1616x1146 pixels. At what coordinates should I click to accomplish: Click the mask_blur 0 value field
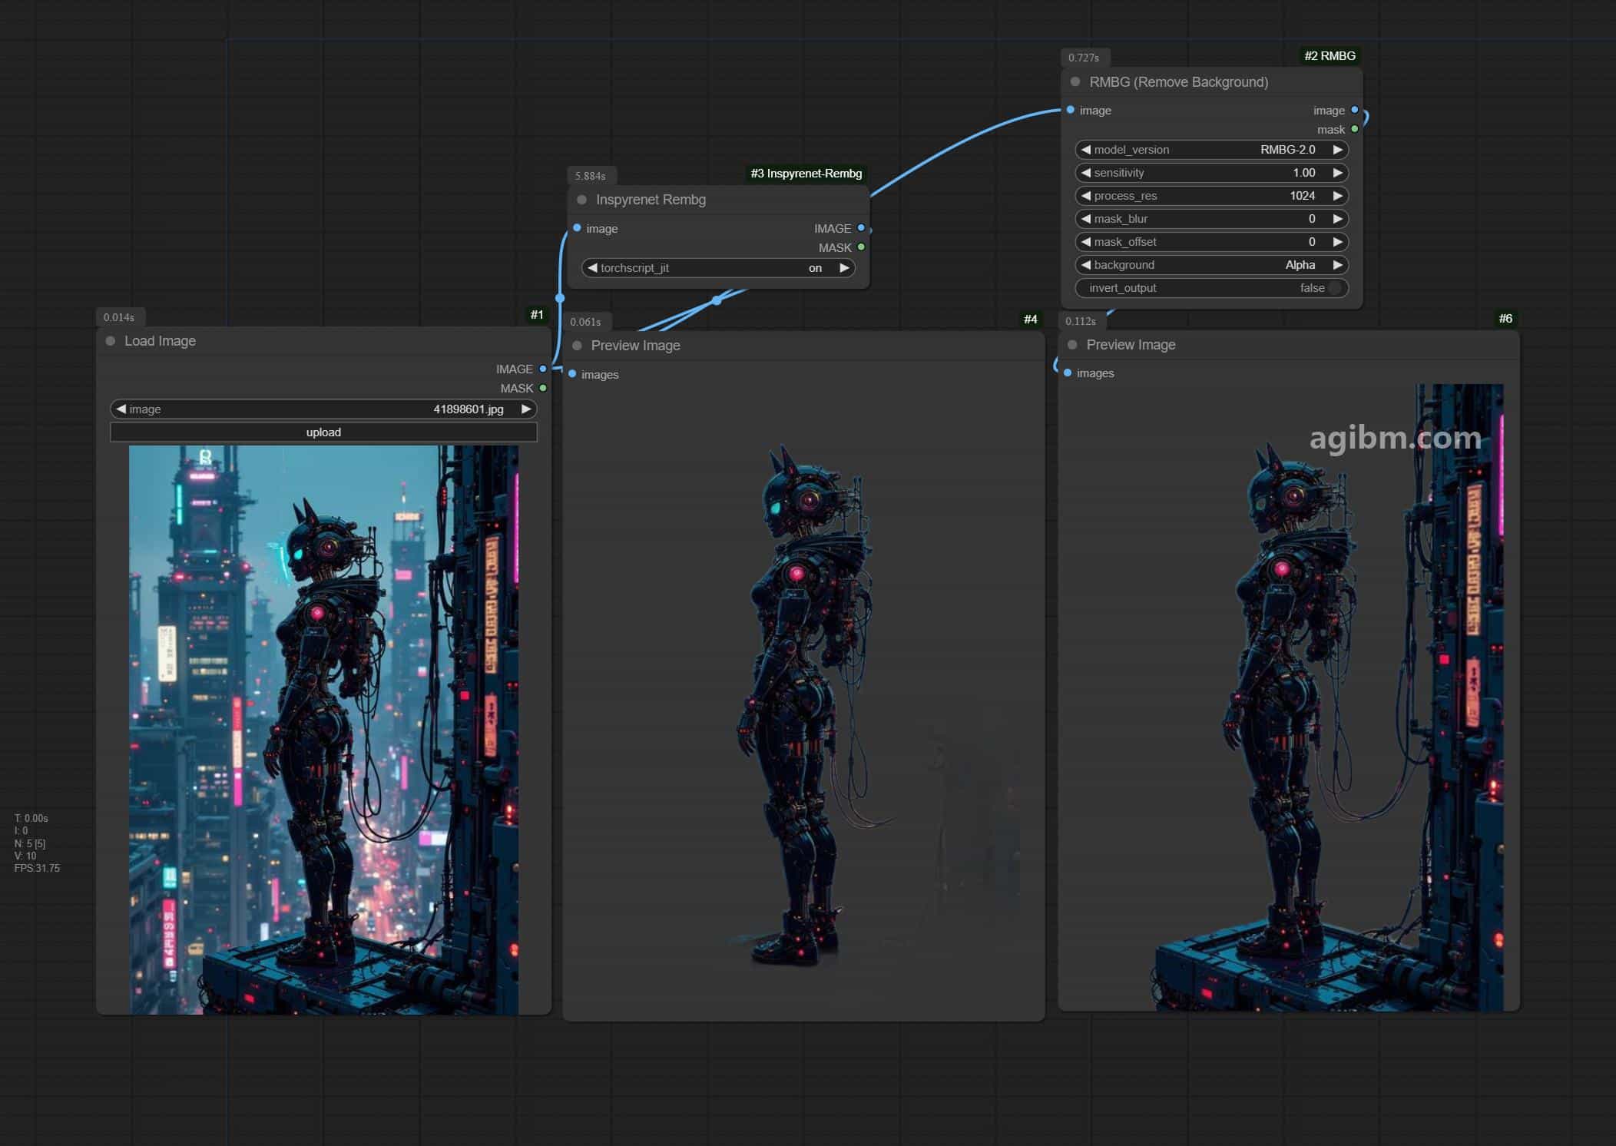(1212, 219)
